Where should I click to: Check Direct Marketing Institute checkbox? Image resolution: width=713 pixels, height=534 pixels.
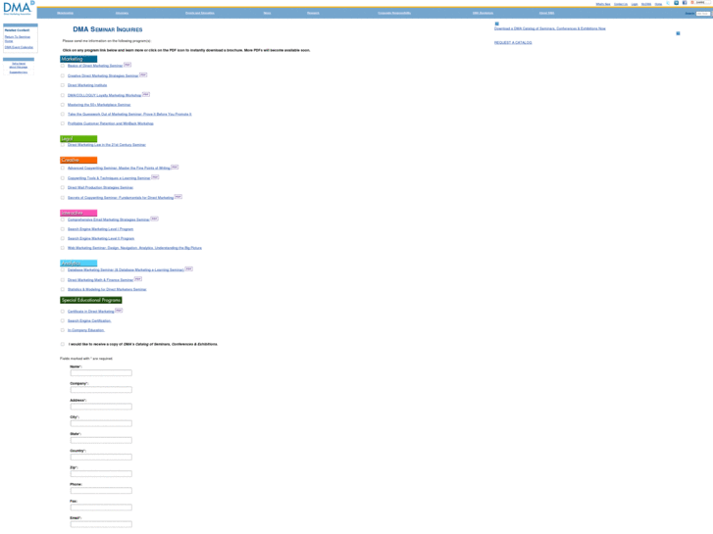[x=63, y=85]
